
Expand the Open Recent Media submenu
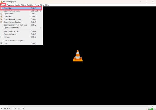coord(21,28)
